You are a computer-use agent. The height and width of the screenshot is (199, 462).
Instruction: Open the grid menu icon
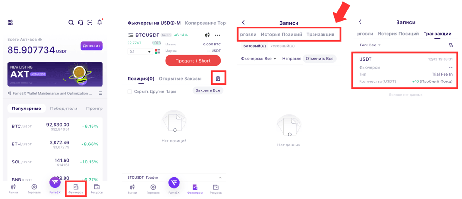point(10,23)
